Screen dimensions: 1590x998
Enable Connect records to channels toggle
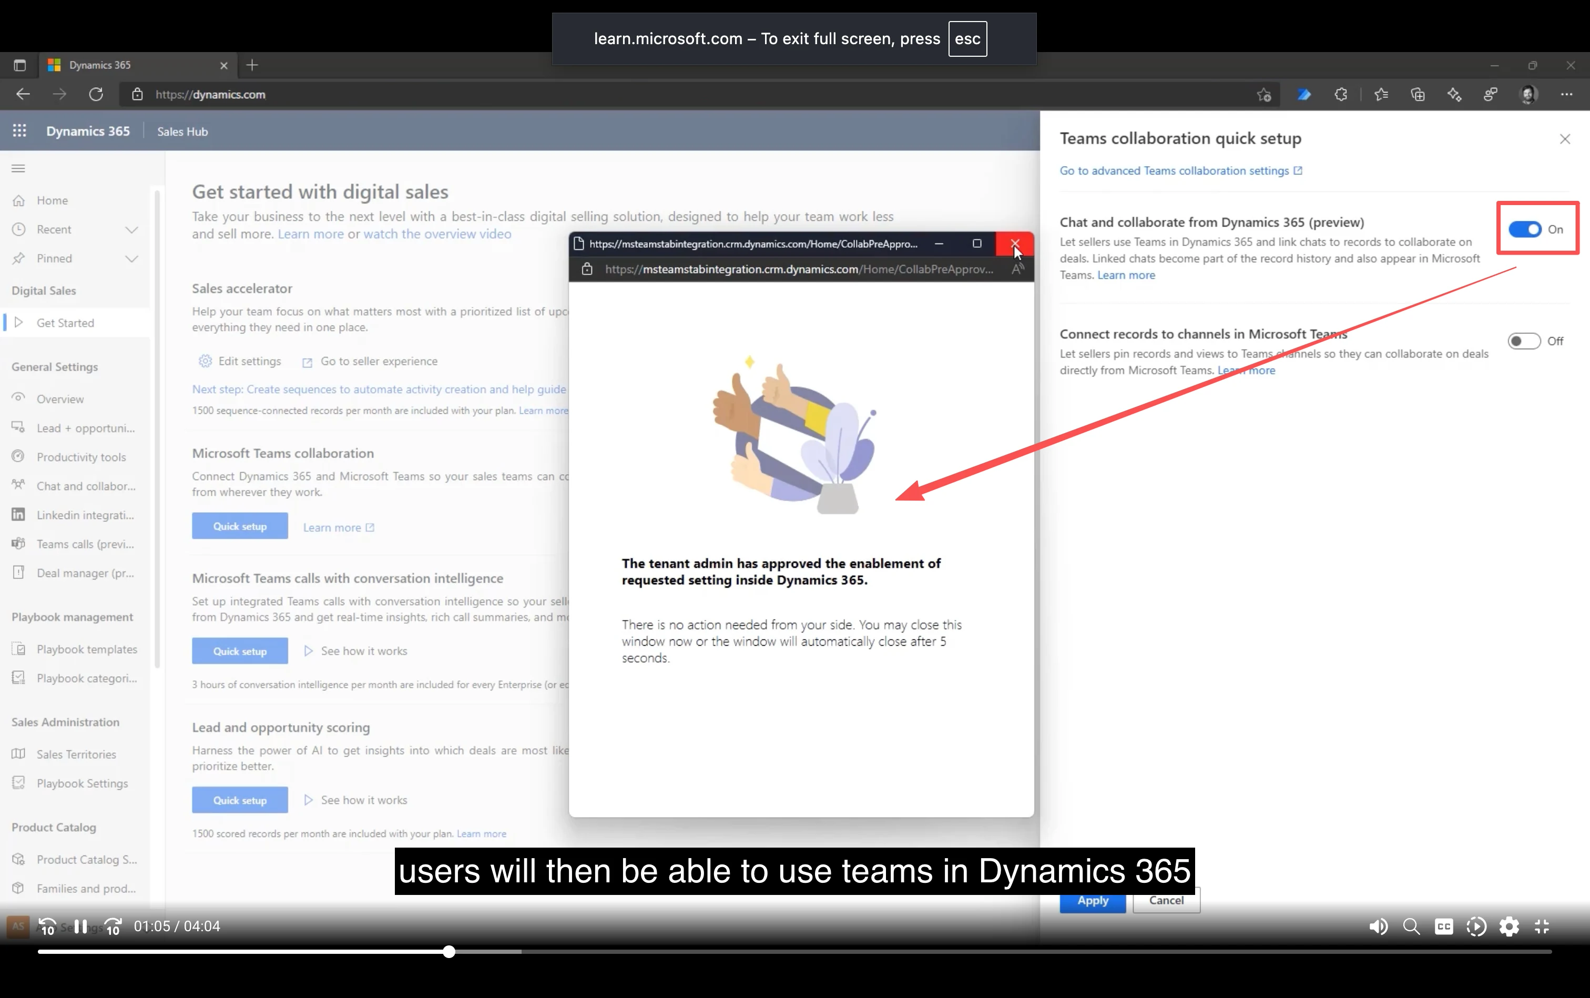1525,341
